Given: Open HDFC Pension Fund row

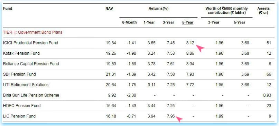Looking at the screenshot, I should tap(139, 106).
